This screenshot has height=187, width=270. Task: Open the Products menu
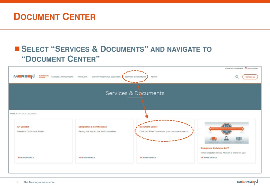pyautogui.click(x=83, y=77)
